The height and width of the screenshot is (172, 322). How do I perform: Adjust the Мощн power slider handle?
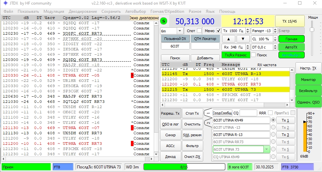[312, 30]
